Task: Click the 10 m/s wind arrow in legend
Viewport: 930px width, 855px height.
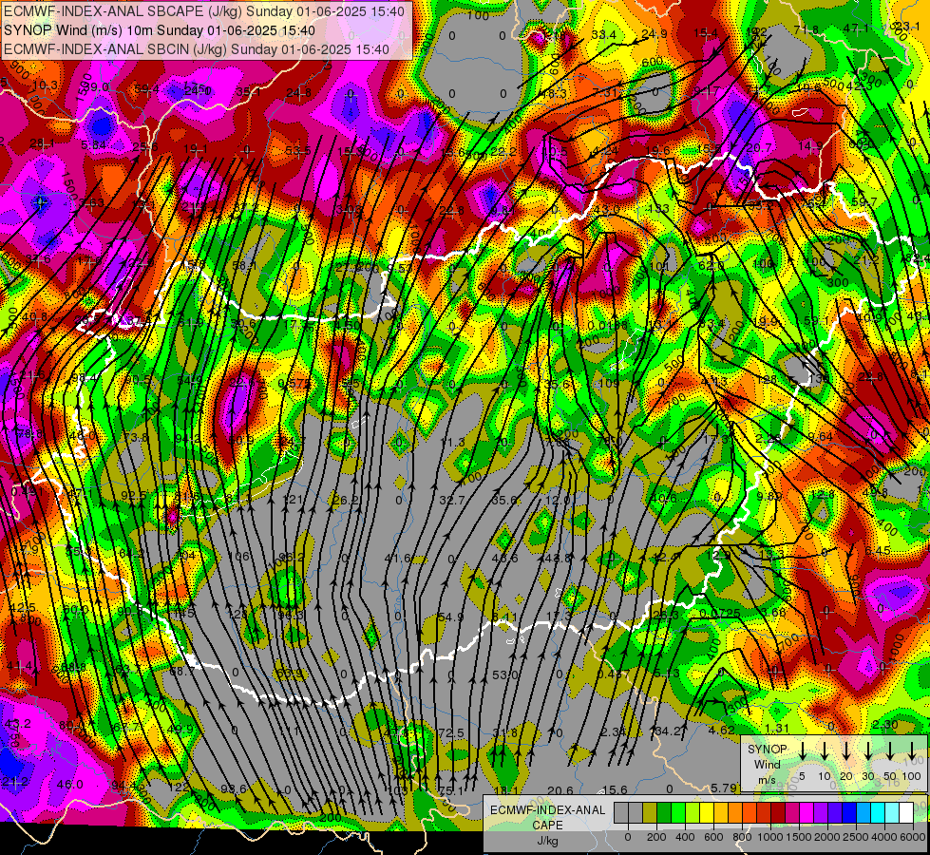Action: coord(825,752)
